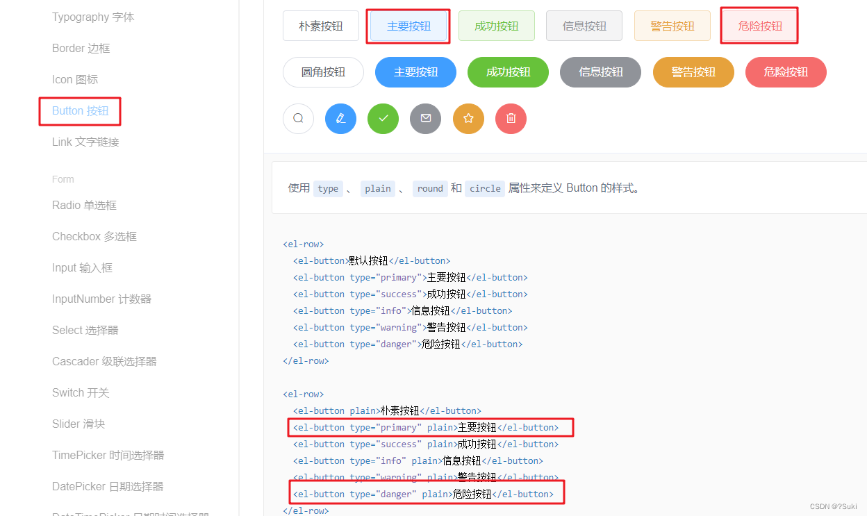Screen dimensions: 867x516
Task: Click the red circular trash delete button
Action: tap(511, 118)
